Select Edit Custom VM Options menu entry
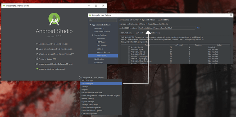This screenshot has height=117, width=236. [x=101, y=111]
